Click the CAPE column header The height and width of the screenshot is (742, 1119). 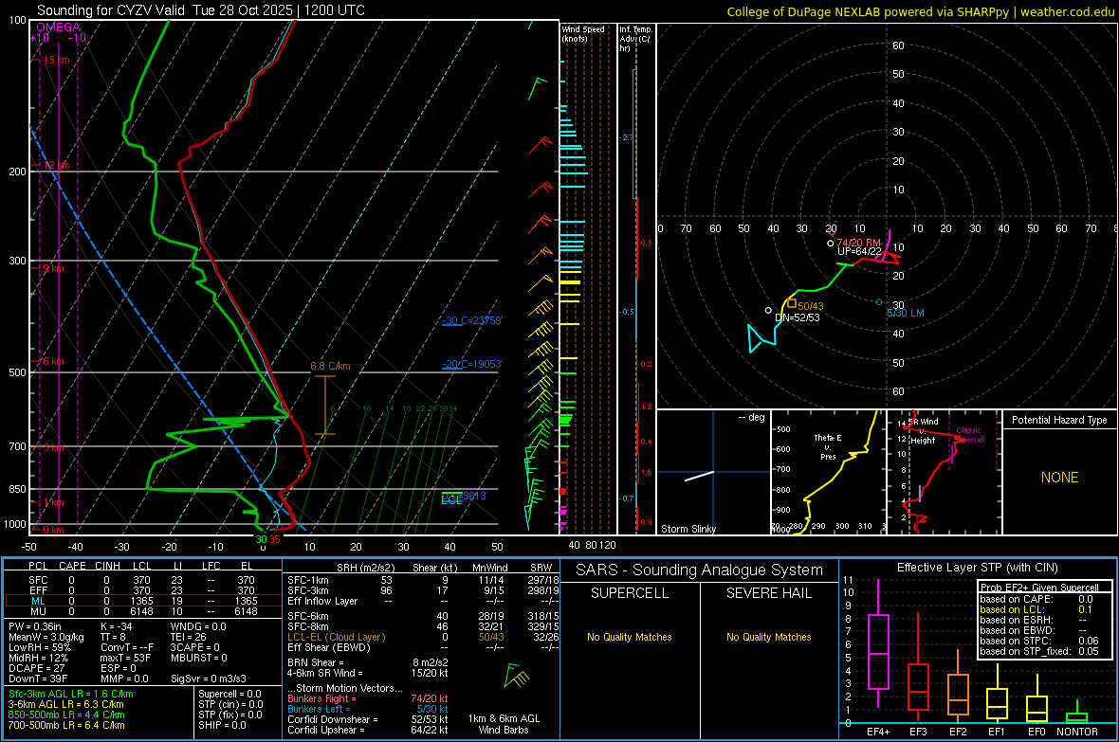point(72,566)
